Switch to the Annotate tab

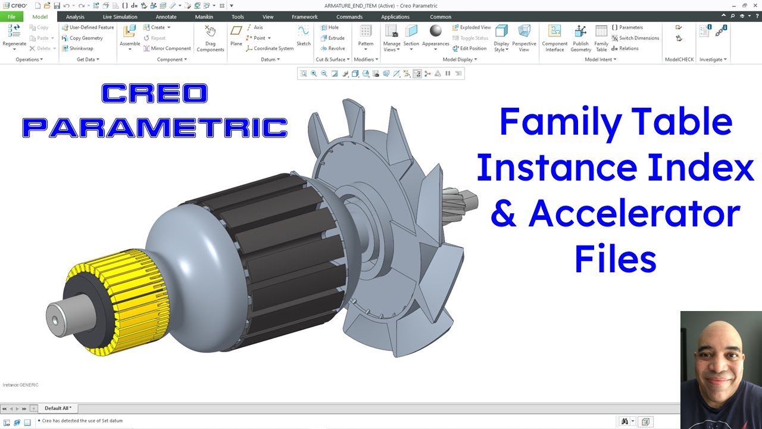(x=166, y=17)
